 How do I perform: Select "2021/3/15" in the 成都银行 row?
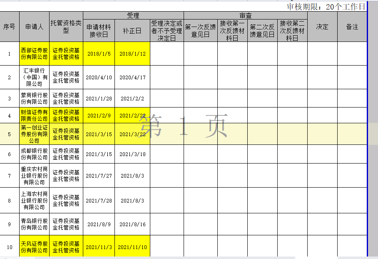[99, 154]
